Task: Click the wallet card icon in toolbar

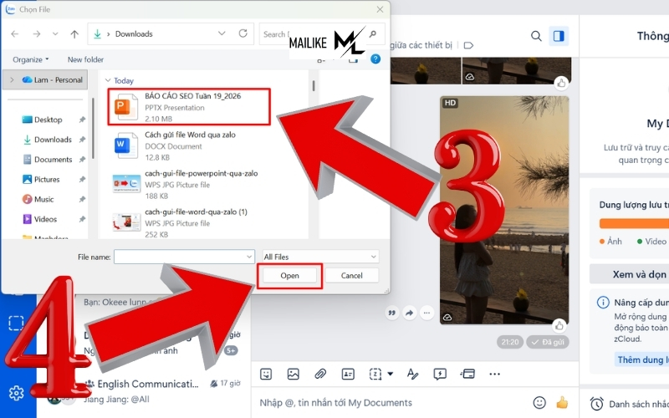Action: (467, 374)
